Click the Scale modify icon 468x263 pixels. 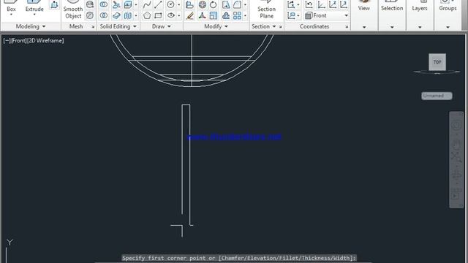click(214, 15)
